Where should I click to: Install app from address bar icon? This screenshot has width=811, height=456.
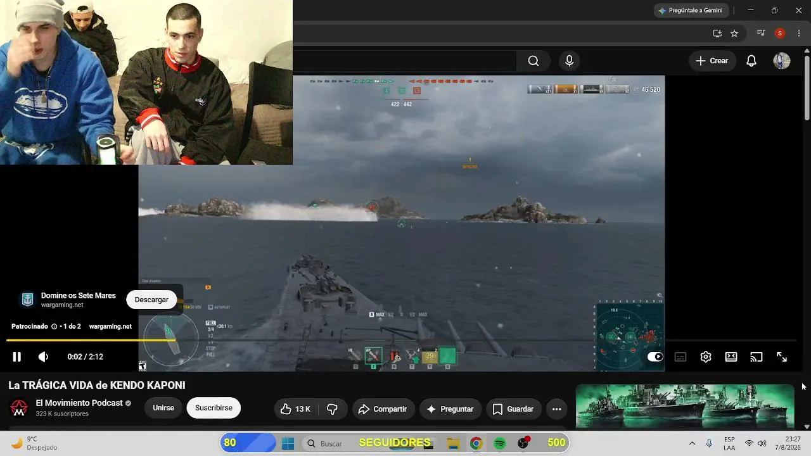717,33
